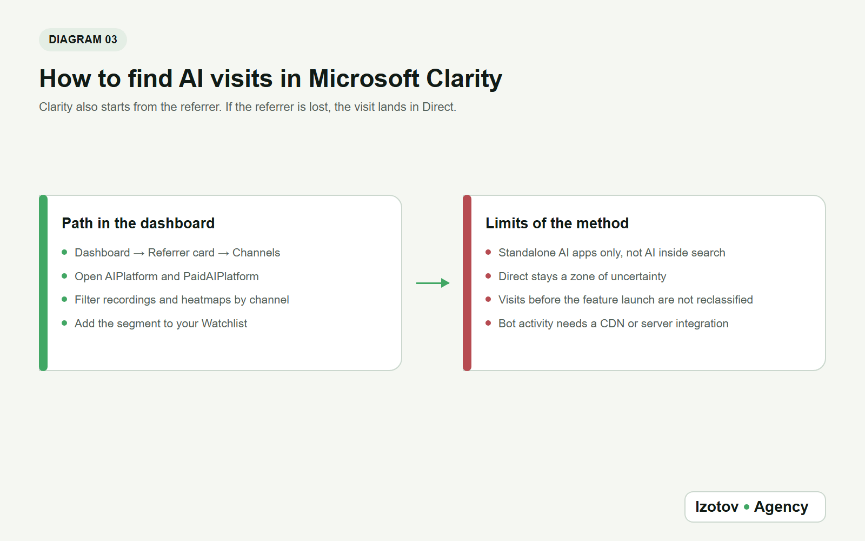Select "Open AIPlatform and PaidAIPlatform" bullet
This screenshot has width=865, height=541.
[x=167, y=276]
